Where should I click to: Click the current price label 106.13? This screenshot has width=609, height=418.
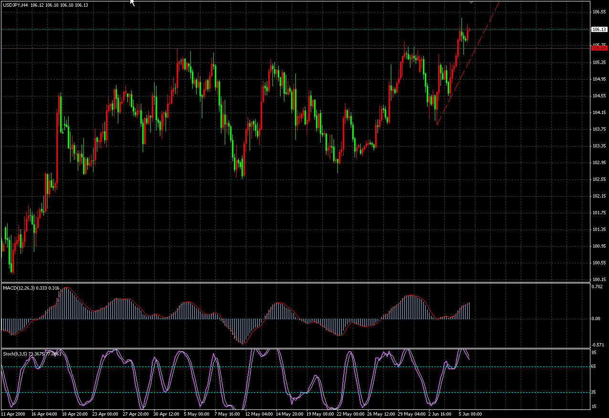599,30
